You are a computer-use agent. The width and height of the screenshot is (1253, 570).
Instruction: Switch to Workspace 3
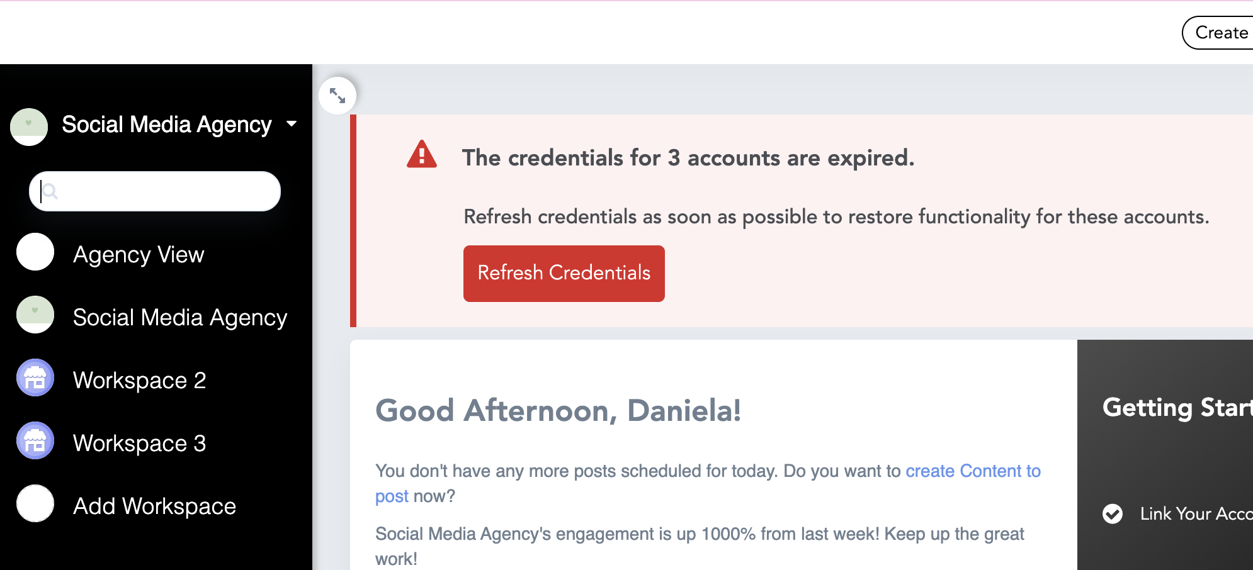pyautogui.click(x=139, y=444)
